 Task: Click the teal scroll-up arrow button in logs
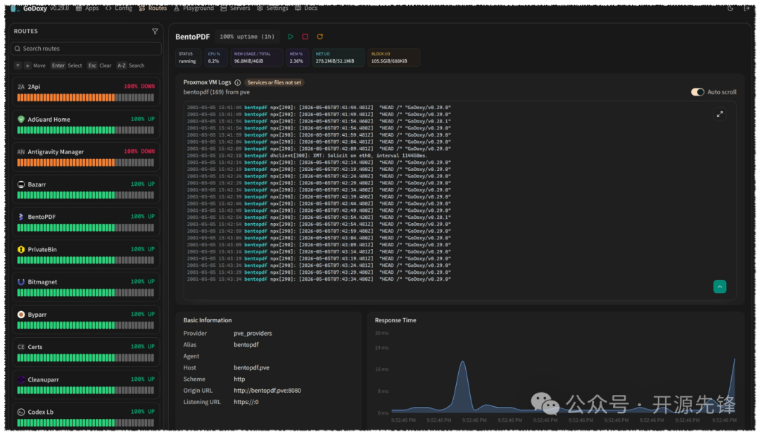[x=720, y=286]
